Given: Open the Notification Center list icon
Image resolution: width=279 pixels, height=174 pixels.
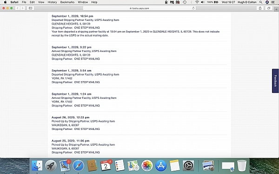Looking at the screenshot, I should 272,2.
